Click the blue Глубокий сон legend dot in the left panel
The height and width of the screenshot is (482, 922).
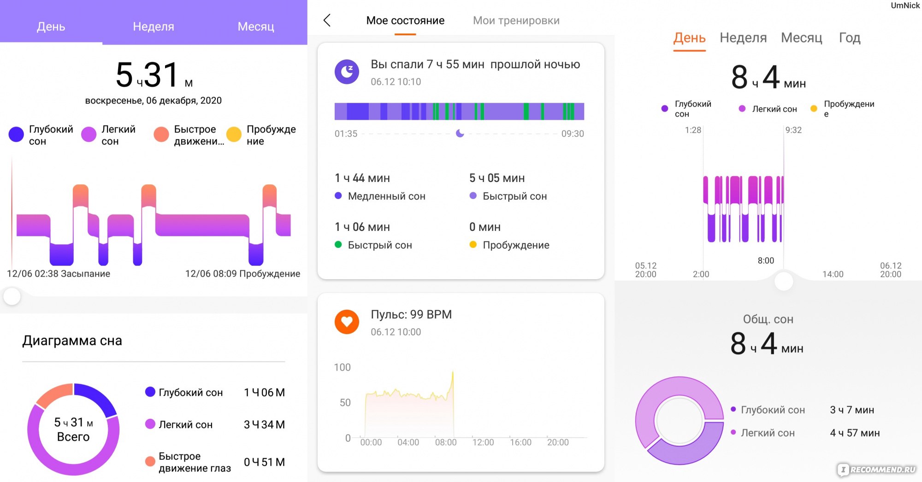[x=16, y=134]
